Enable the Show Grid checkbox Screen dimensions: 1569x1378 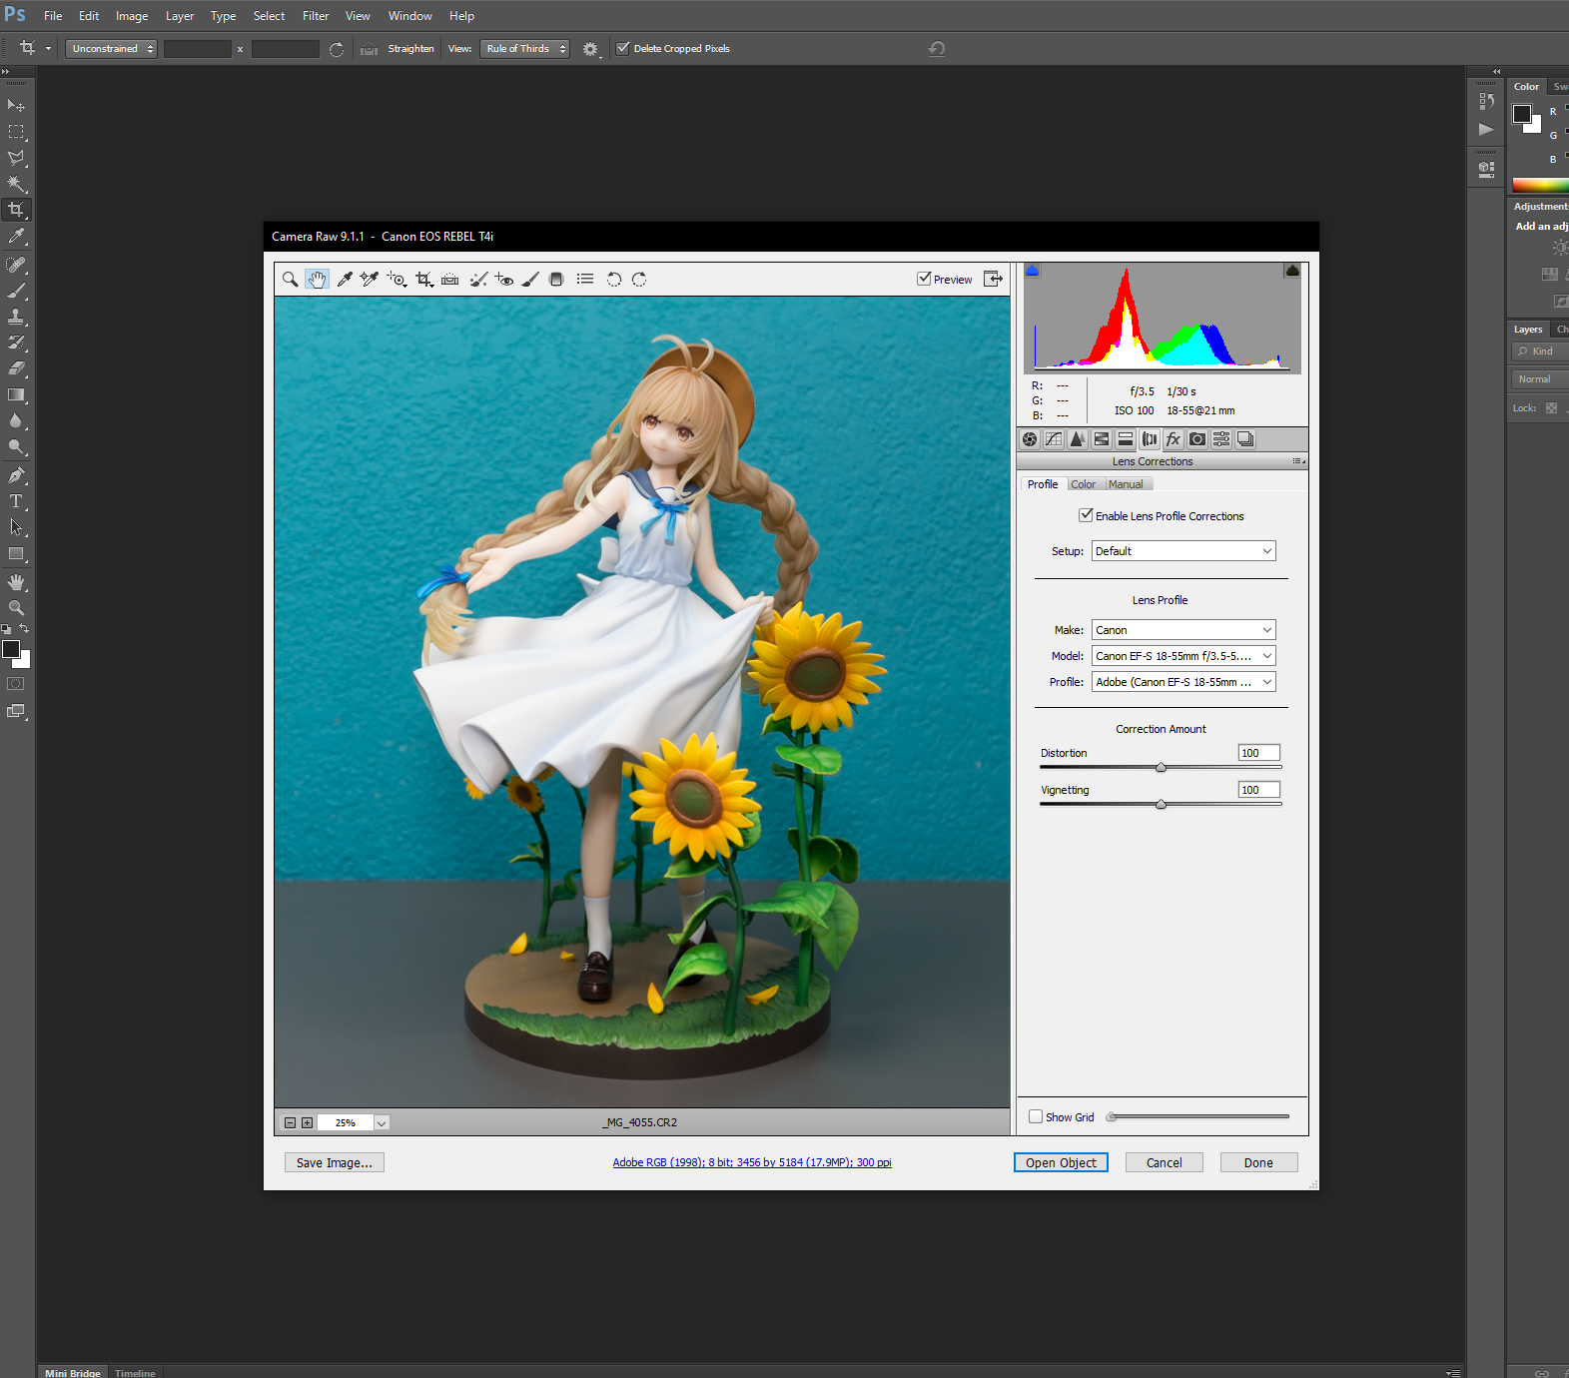click(1036, 1116)
